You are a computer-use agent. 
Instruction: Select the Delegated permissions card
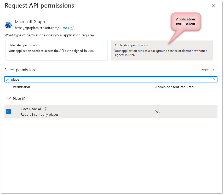coord(56,50)
